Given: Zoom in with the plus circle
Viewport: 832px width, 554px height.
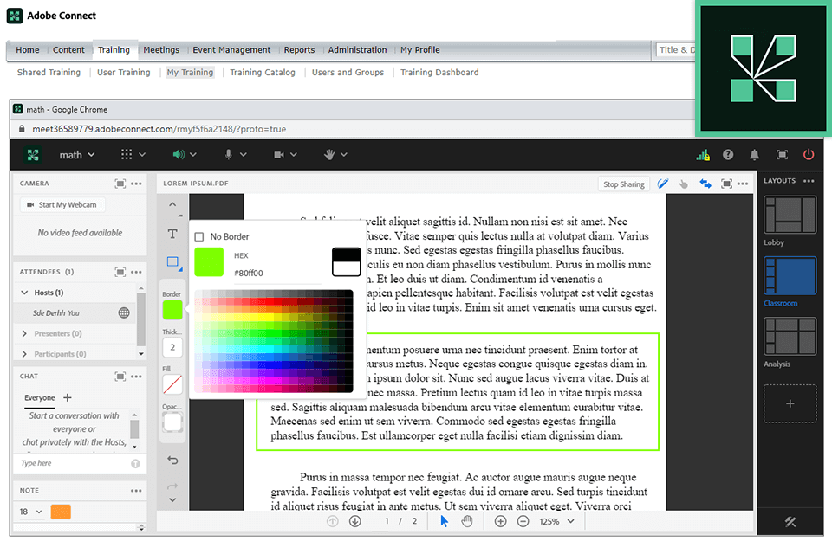Looking at the screenshot, I should (x=500, y=522).
